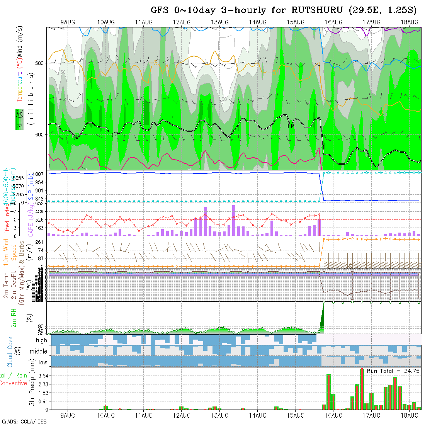Click the 901 SLP tick value
425x425 pixels.
[39, 190]
